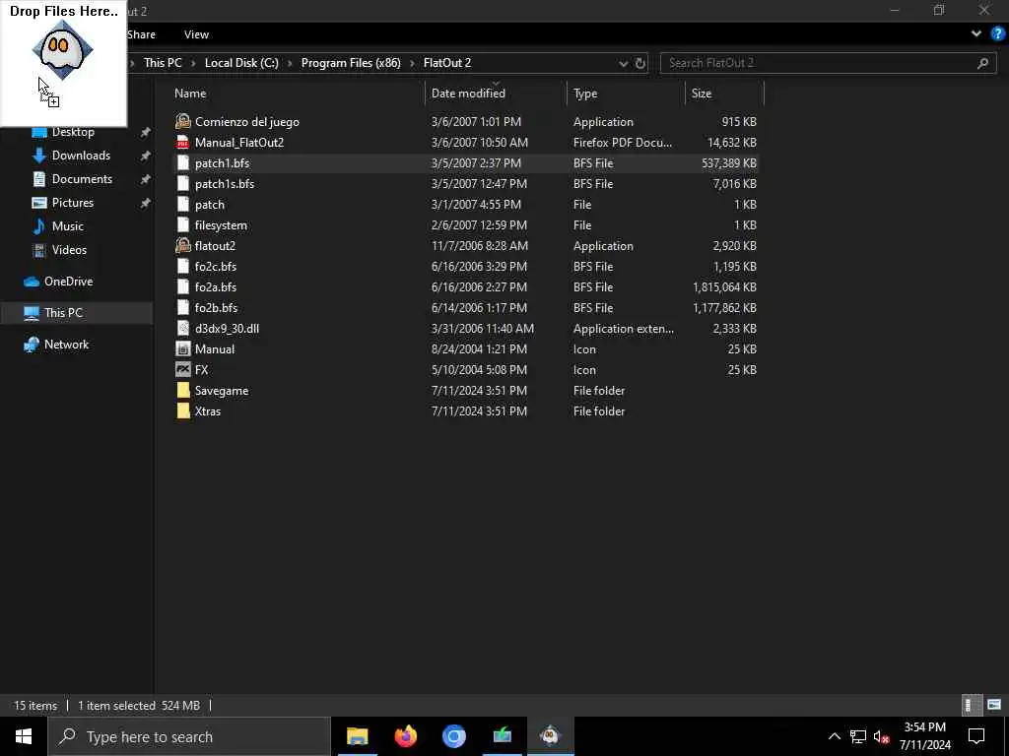Sort by the Size column header
The image size is (1009, 756).
701,94
